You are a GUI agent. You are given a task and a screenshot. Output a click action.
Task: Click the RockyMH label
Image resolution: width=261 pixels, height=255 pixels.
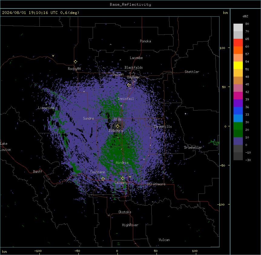coord(74,69)
